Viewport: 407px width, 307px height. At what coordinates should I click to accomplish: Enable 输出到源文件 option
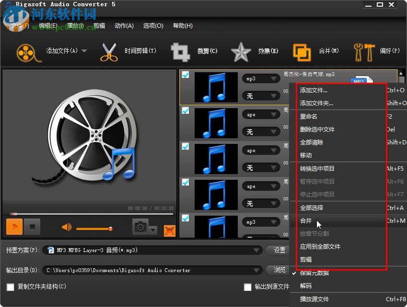(x=247, y=287)
